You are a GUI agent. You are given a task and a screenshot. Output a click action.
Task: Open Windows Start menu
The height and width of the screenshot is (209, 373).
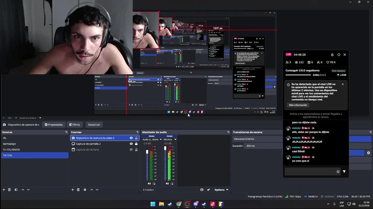pyautogui.click(x=153, y=204)
